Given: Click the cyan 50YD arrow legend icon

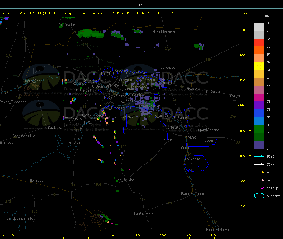Looking at the screenshot, I should tap(259, 156).
